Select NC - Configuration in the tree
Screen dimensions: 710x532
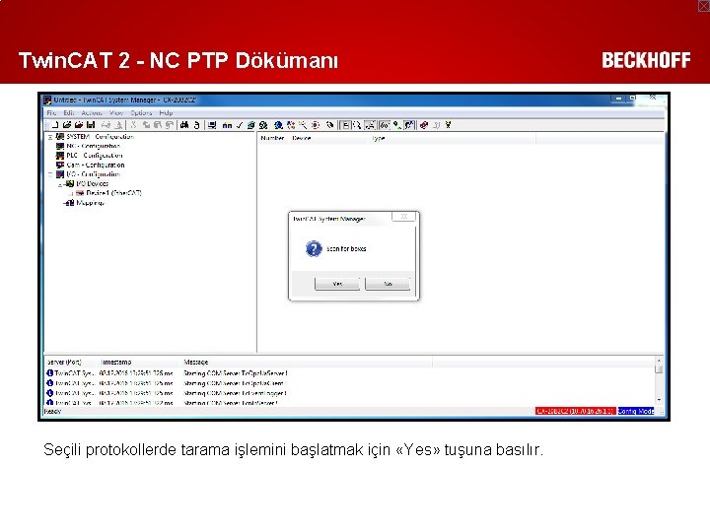93,146
